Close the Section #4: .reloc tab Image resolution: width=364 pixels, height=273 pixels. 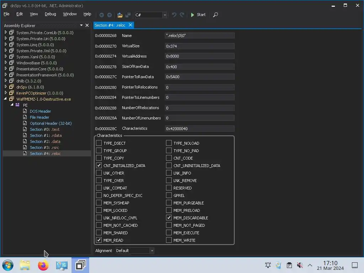coord(130,25)
